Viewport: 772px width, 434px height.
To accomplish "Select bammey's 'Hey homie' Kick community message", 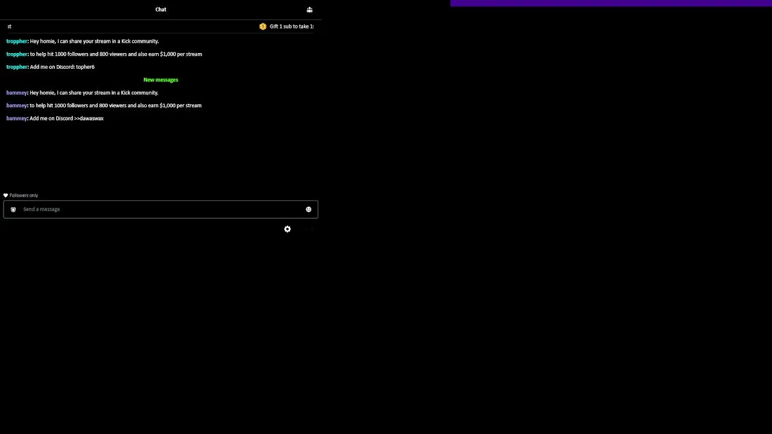I will [93, 93].
